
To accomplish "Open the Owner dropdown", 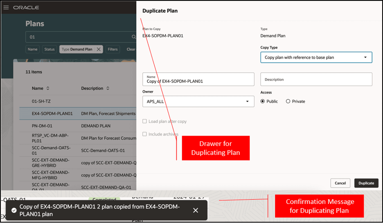I will 198,101.
